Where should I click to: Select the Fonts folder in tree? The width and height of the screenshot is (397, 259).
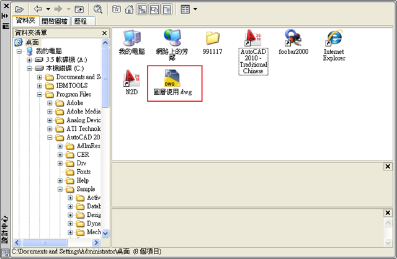click(x=84, y=172)
